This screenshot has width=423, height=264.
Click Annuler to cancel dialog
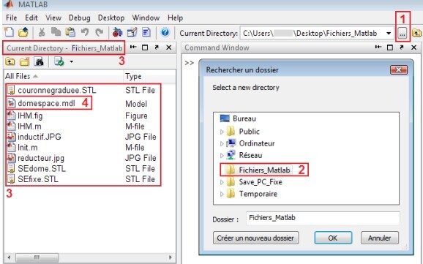pos(379,238)
